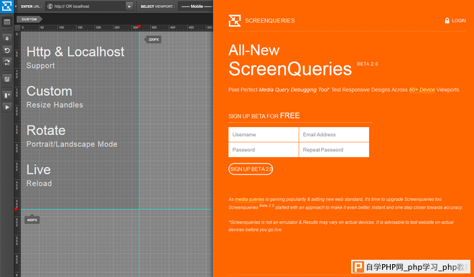Click the play icon in sidebar
Image resolution: width=474 pixels, height=277 pixels.
pyautogui.click(x=7, y=107)
